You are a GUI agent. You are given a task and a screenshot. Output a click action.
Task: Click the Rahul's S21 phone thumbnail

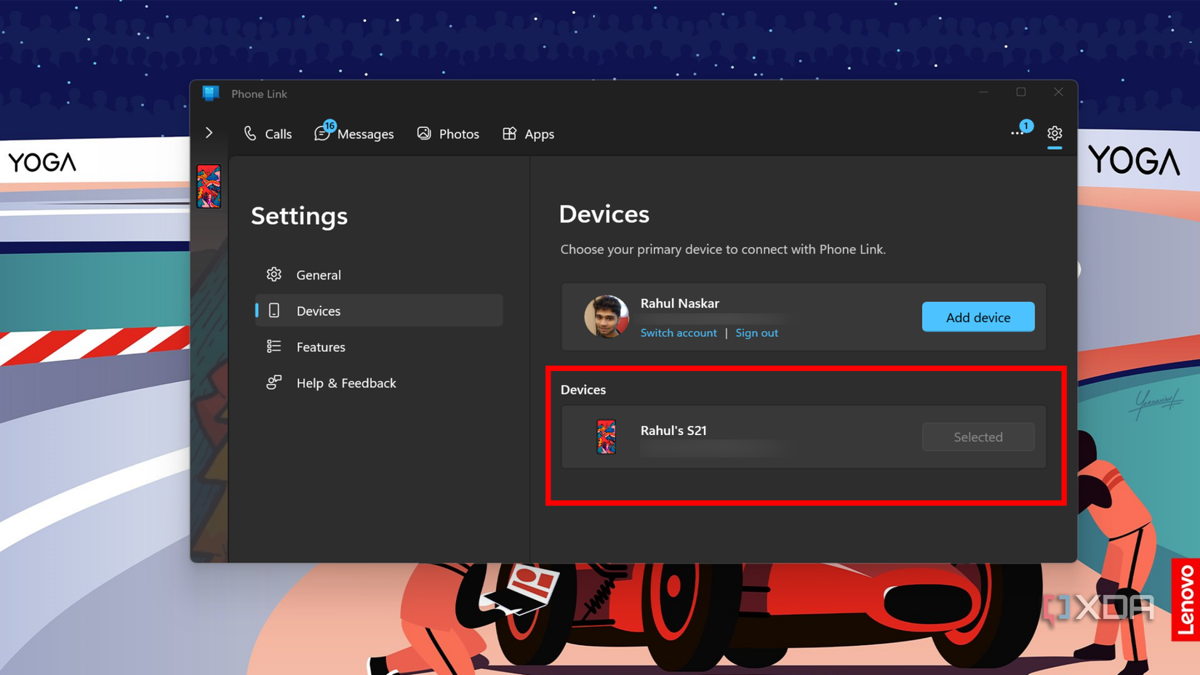(606, 436)
